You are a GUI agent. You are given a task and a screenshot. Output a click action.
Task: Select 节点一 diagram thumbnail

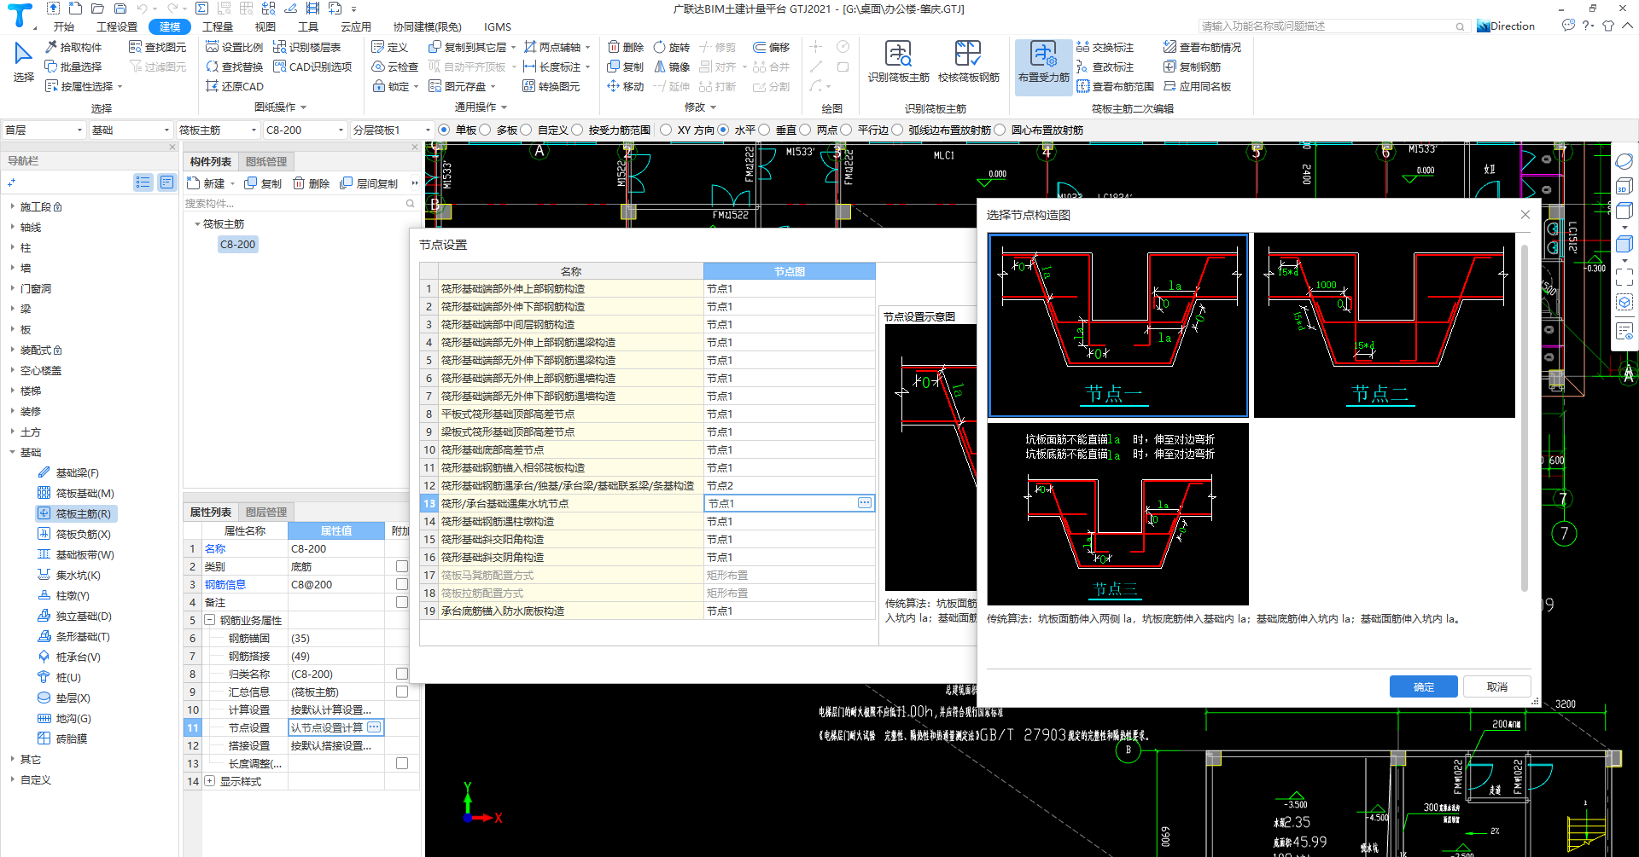coord(1117,326)
